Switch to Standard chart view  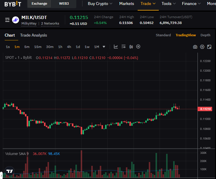point(163,35)
